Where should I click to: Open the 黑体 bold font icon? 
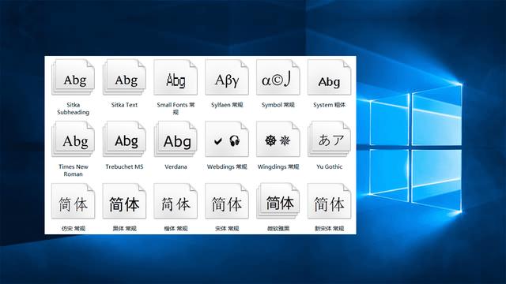coord(125,201)
